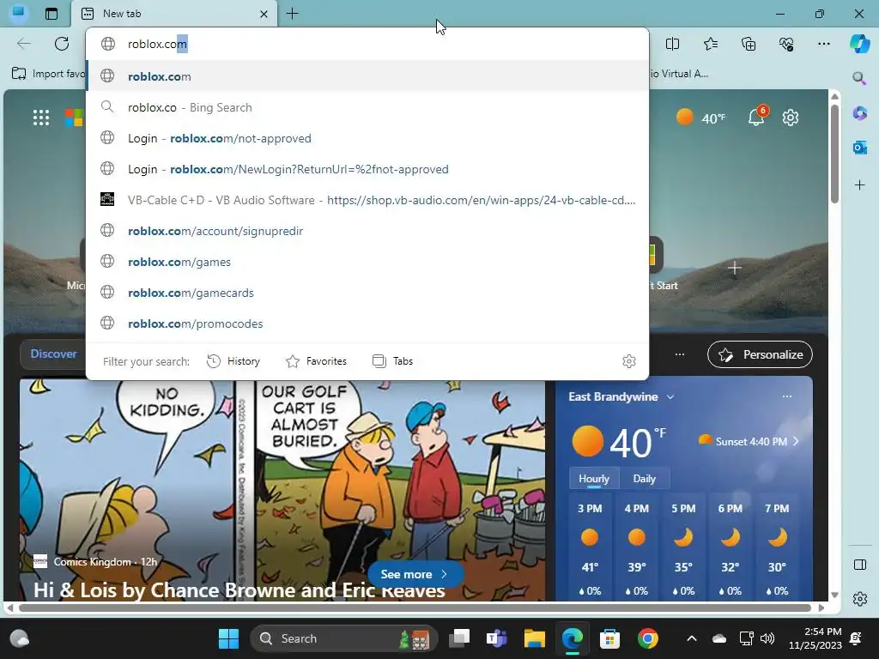Open the Settings and more ellipsis menu

pyautogui.click(x=823, y=44)
